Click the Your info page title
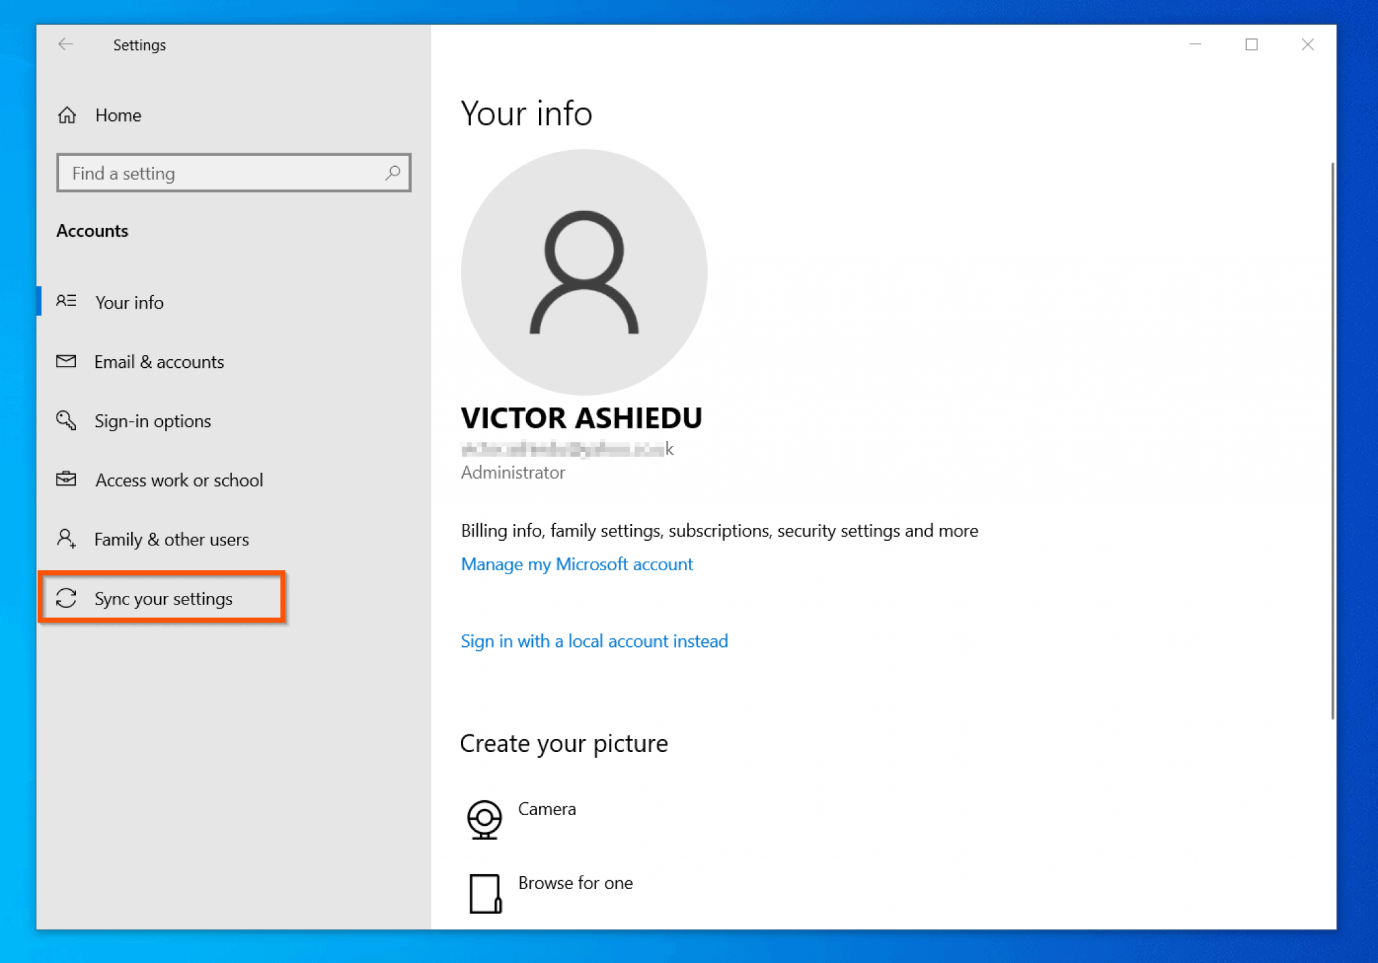Screen dimensions: 1378x963 tap(526, 113)
